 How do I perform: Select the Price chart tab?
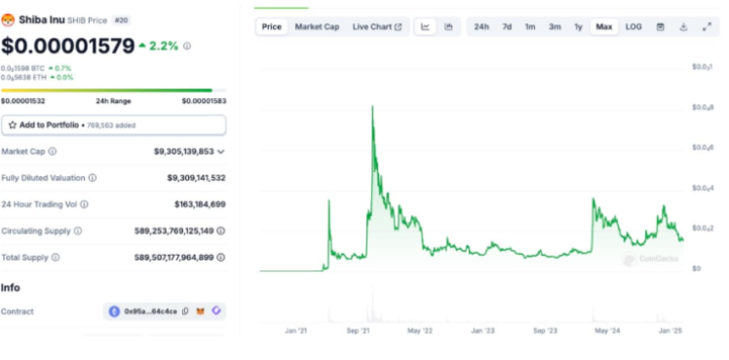[272, 27]
